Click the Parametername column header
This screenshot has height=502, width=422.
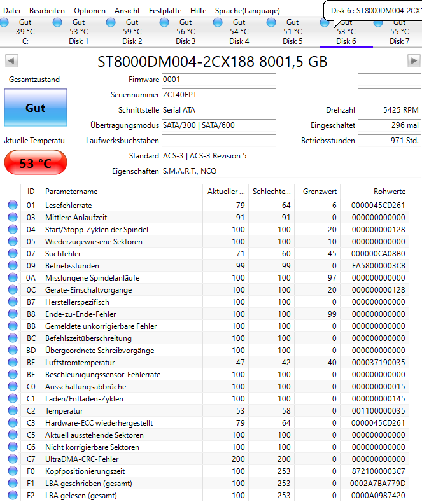122,192
